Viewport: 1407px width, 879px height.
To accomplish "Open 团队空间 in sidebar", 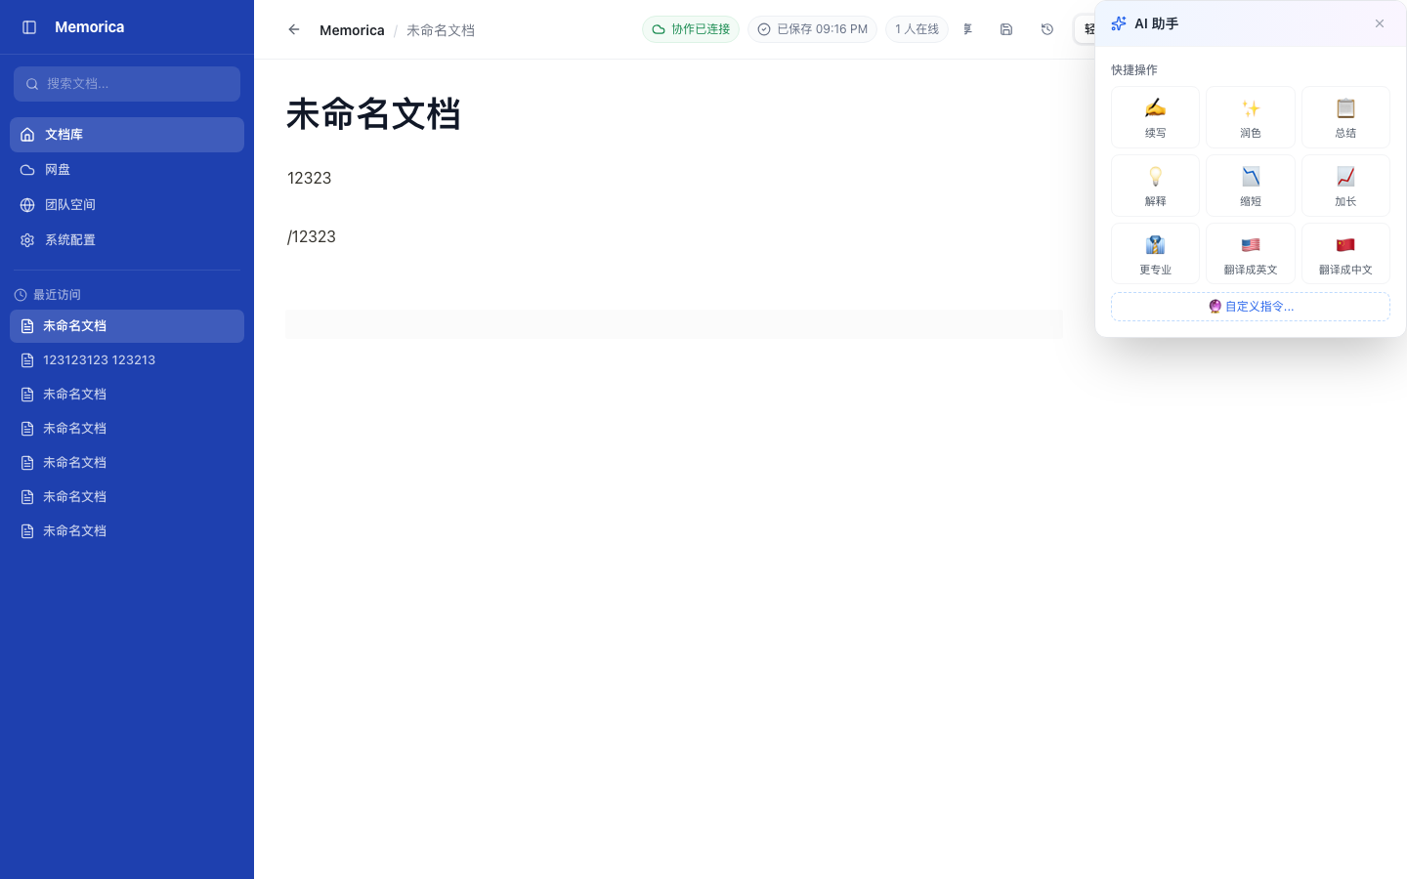I will [x=127, y=205].
